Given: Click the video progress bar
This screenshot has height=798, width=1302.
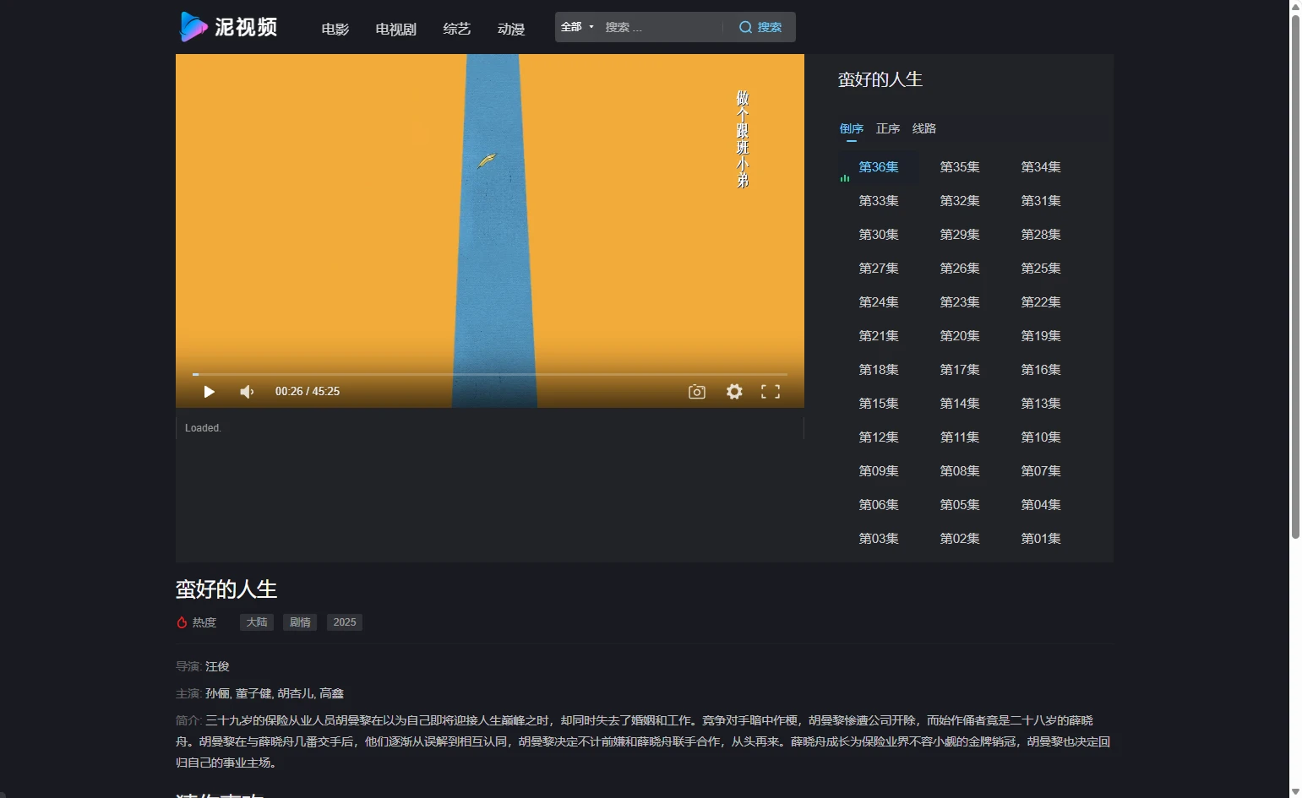Looking at the screenshot, I should coord(490,374).
